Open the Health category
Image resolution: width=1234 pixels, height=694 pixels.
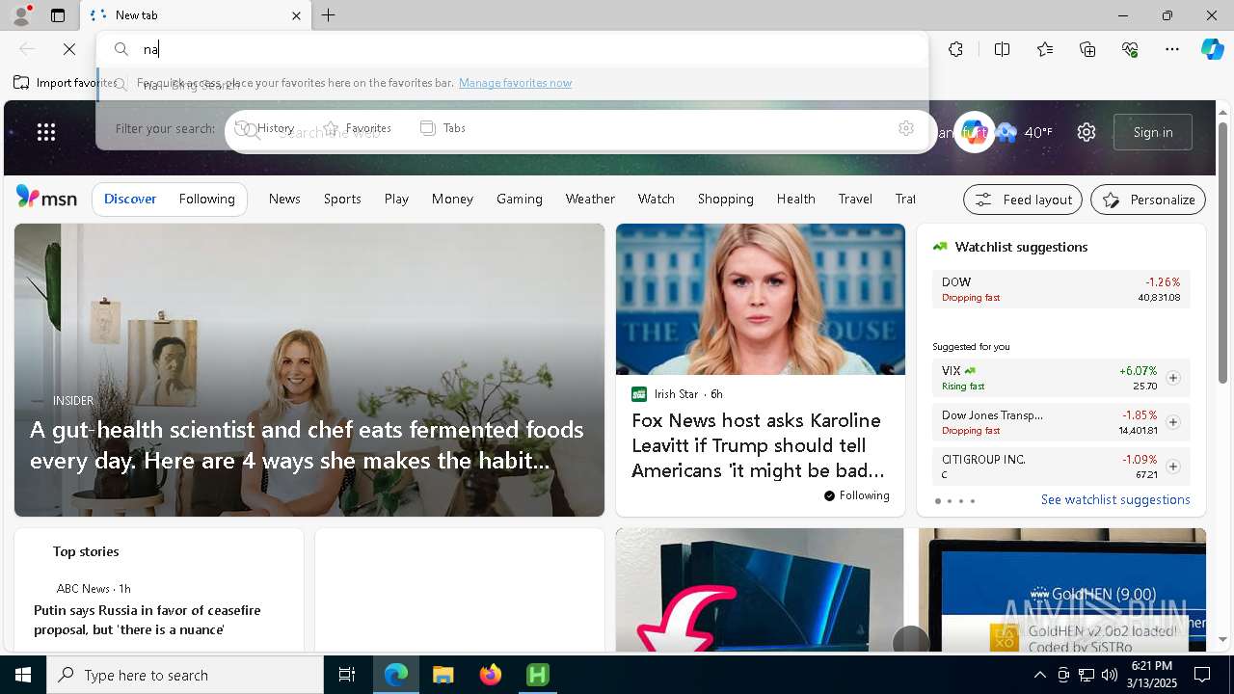[x=796, y=199]
